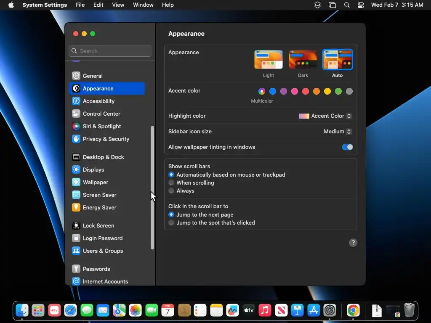Choose the pink accent color
The image size is (431, 323).
[x=295, y=91]
